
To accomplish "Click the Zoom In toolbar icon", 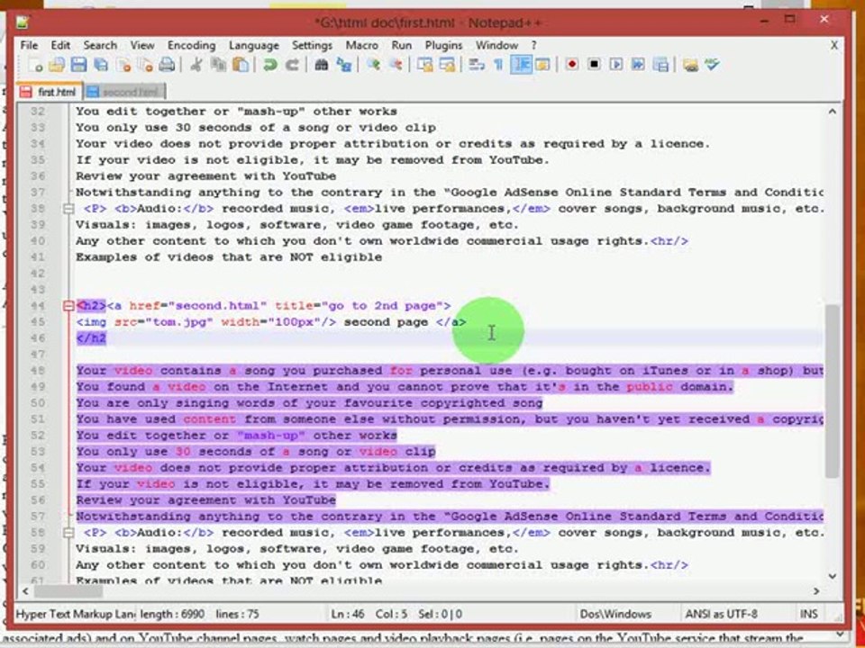I will [373, 65].
